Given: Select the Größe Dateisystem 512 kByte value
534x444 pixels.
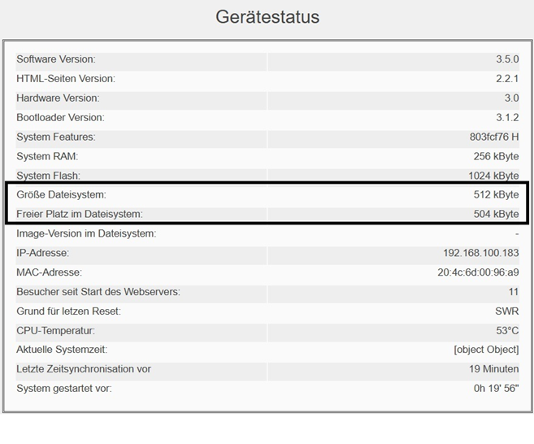Looking at the screenshot, I should (x=496, y=194).
